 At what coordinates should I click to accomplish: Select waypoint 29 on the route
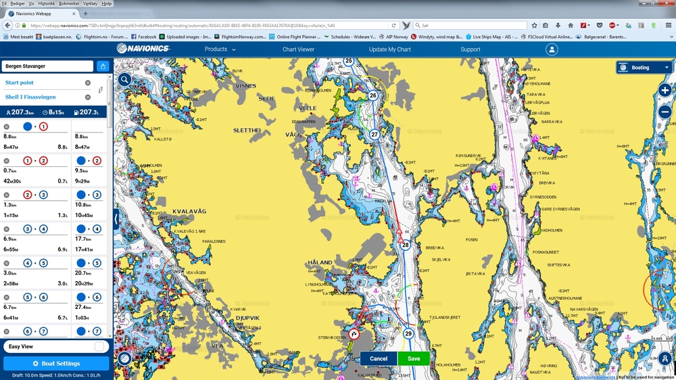tap(408, 333)
